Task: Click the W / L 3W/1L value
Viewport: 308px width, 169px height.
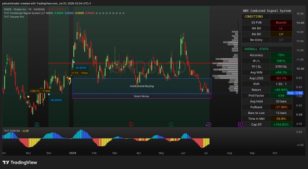Action: (281, 61)
